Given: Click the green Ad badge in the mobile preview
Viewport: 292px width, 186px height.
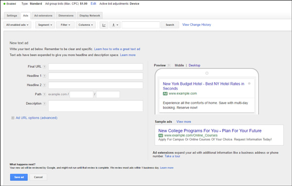Looking at the screenshot, I should (165, 94).
